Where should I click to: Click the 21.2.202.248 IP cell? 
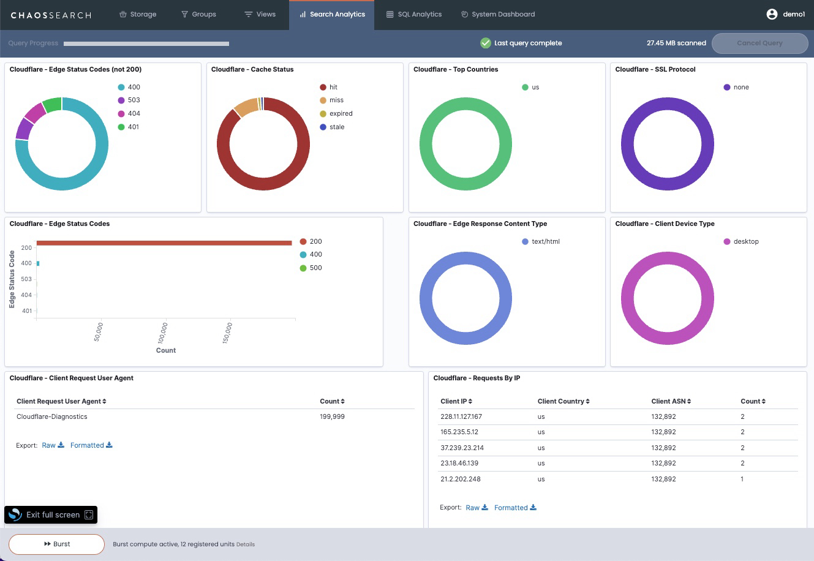[461, 479]
